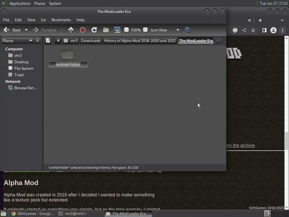This screenshot has width=289, height=217.
Task: Open a new tab in Chrome
Action: pos(260,20)
